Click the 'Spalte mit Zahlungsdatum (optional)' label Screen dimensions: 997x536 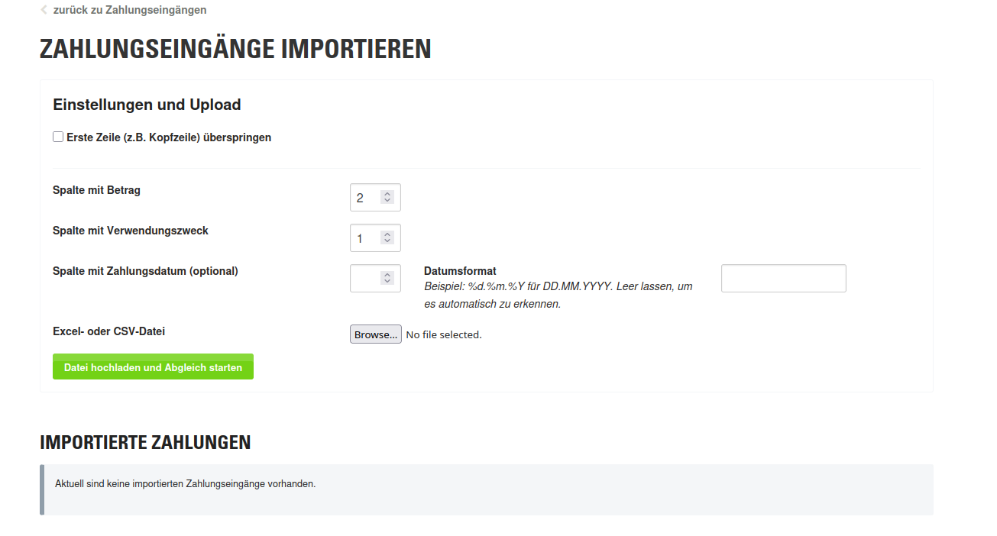(145, 271)
